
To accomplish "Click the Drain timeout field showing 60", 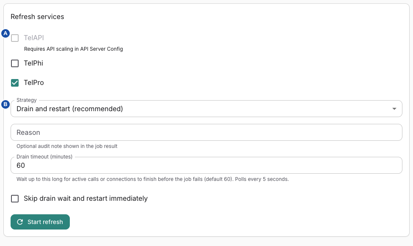I will [x=206, y=165].
